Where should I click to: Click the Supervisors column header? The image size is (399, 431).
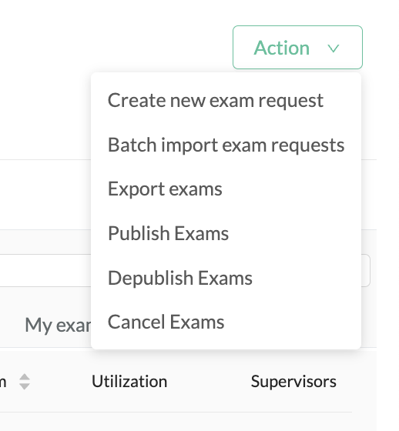293,382
